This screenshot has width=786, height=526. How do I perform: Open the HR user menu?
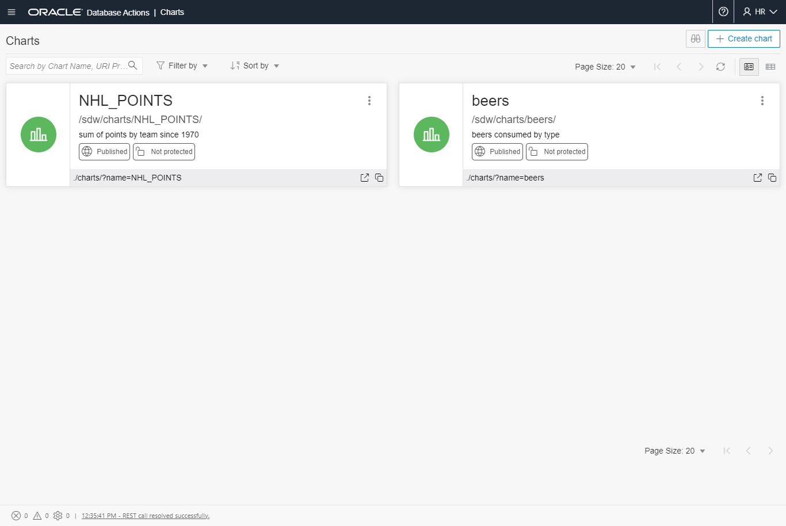[760, 11]
